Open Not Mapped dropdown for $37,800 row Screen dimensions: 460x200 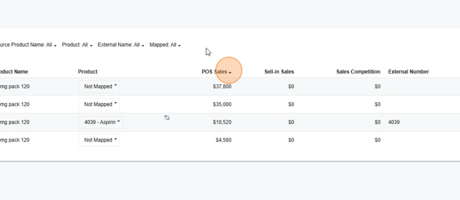[99, 86]
